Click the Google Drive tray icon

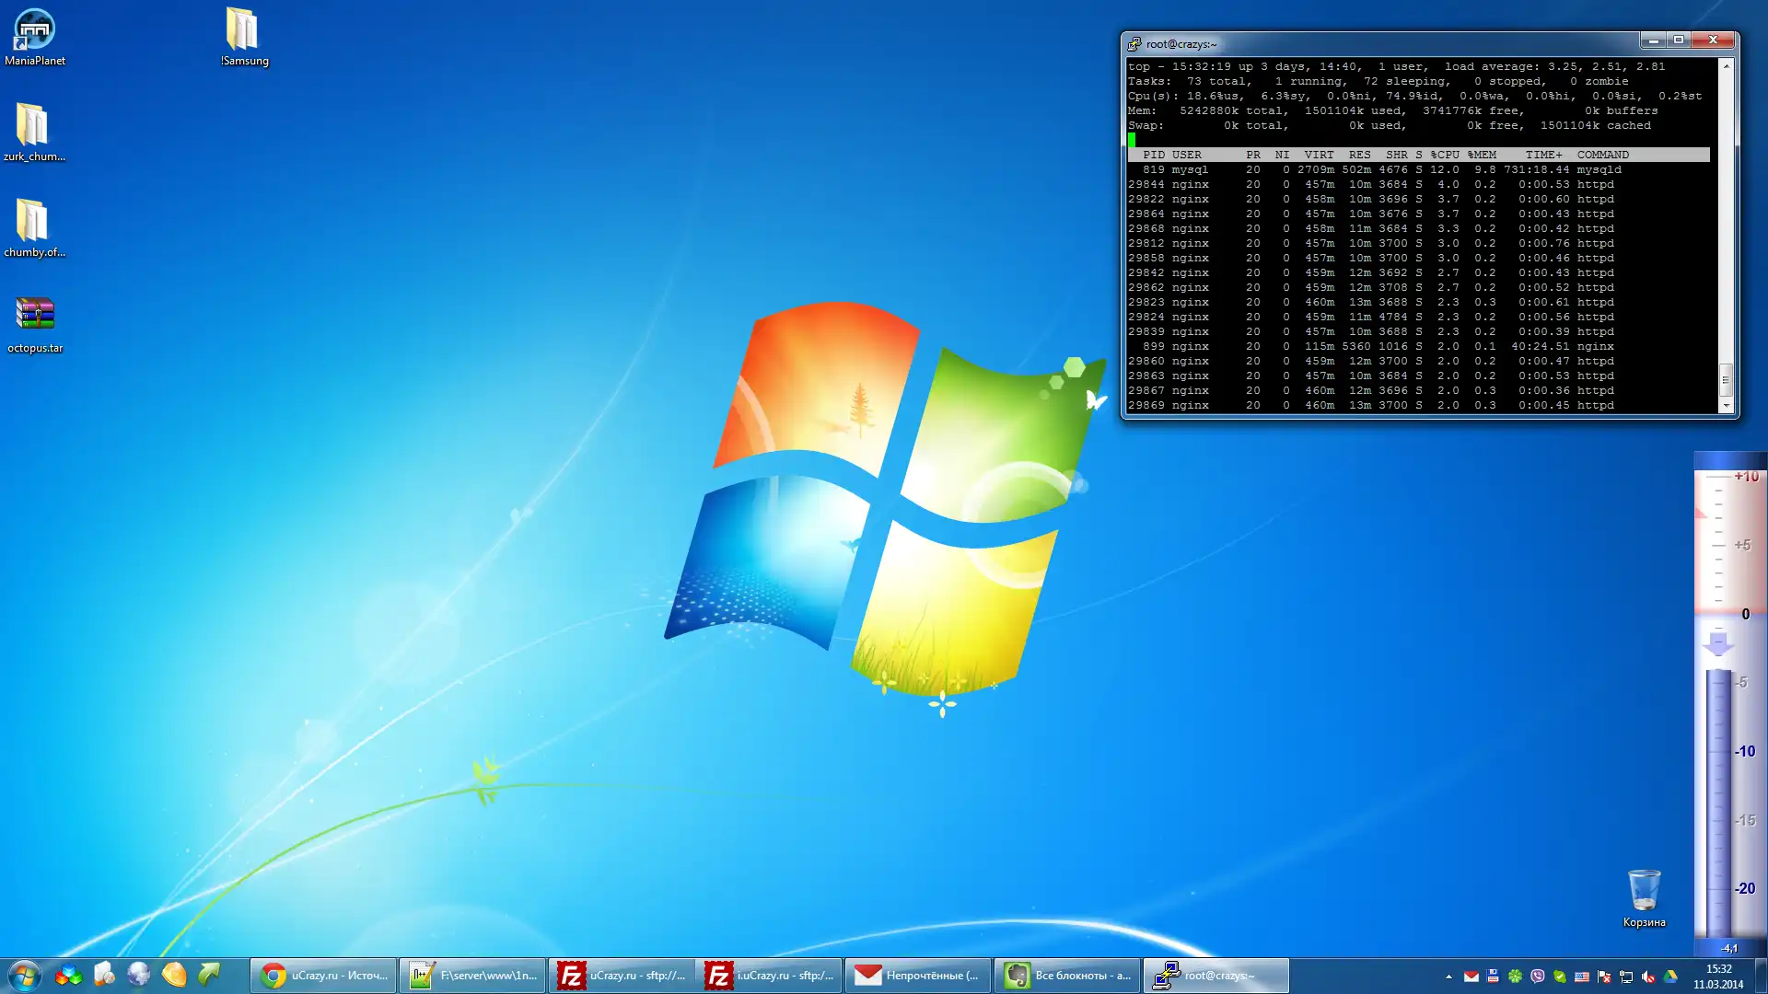[1670, 977]
